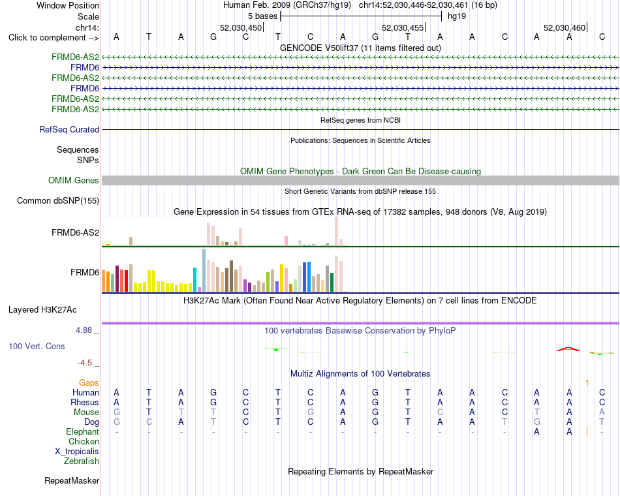Open the FRMD6 GTEx expression bar chart
The height and width of the screenshot is (496, 620).
click(x=225, y=271)
